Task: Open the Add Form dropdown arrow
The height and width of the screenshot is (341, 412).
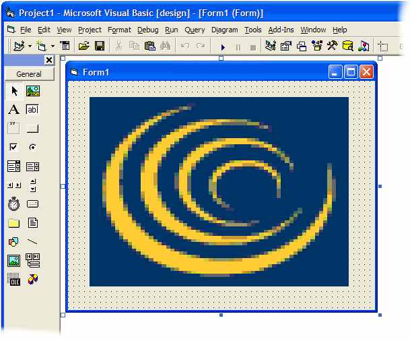Action: point(53,46)
